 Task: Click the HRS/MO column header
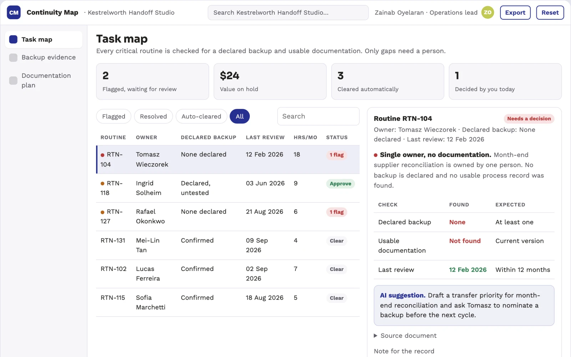tap(305, 137)
